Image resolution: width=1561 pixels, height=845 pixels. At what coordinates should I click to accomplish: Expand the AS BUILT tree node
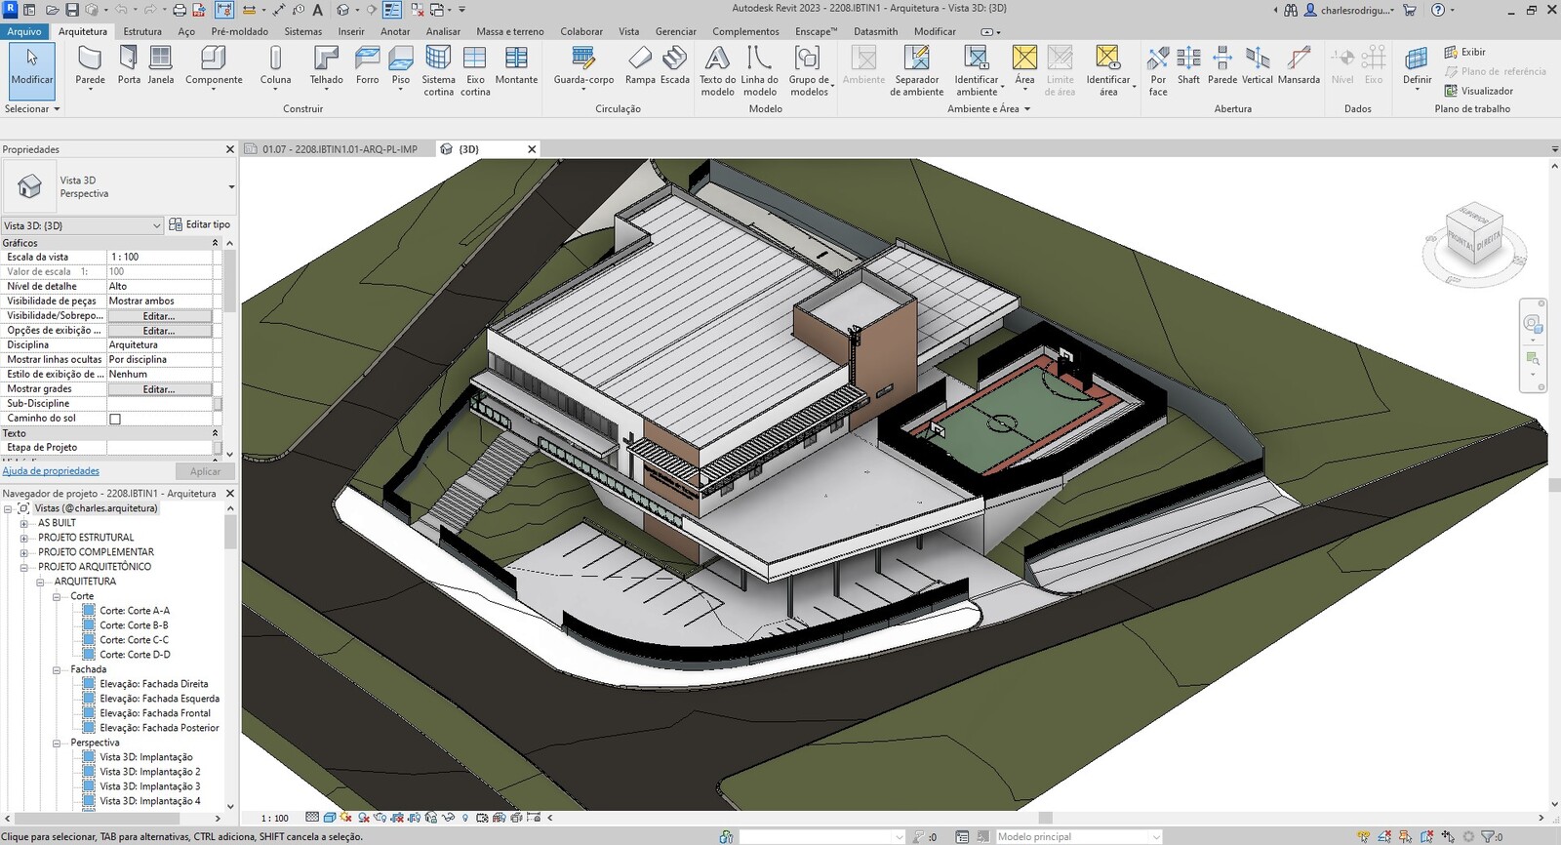click(24, 523)
